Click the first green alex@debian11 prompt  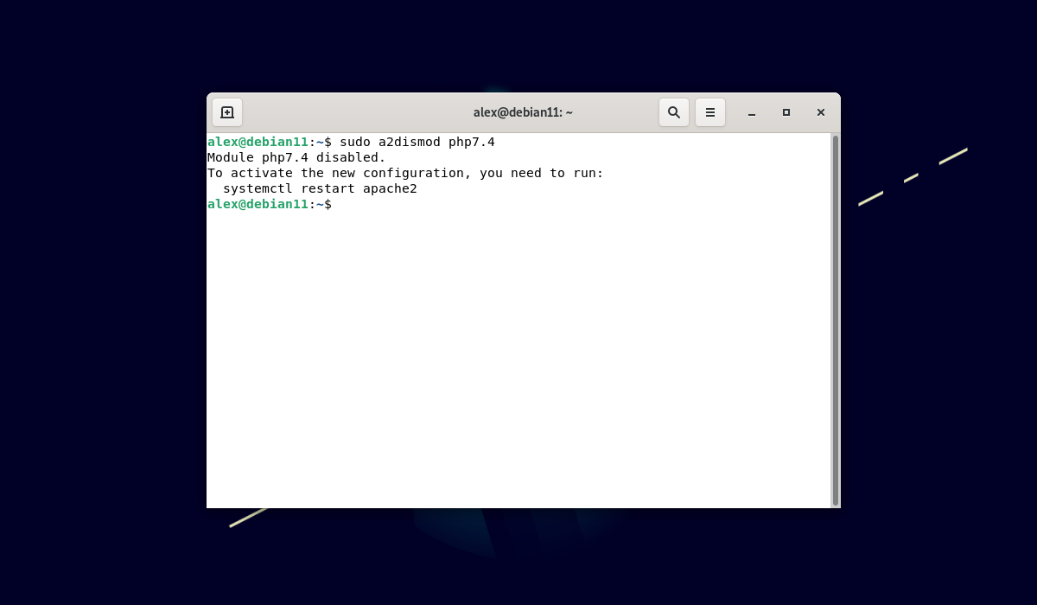click(x=258, y=142)
